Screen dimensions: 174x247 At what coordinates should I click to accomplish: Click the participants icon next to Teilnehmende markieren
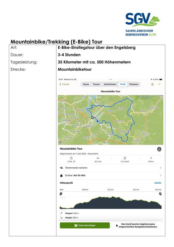tap(62, 168)
